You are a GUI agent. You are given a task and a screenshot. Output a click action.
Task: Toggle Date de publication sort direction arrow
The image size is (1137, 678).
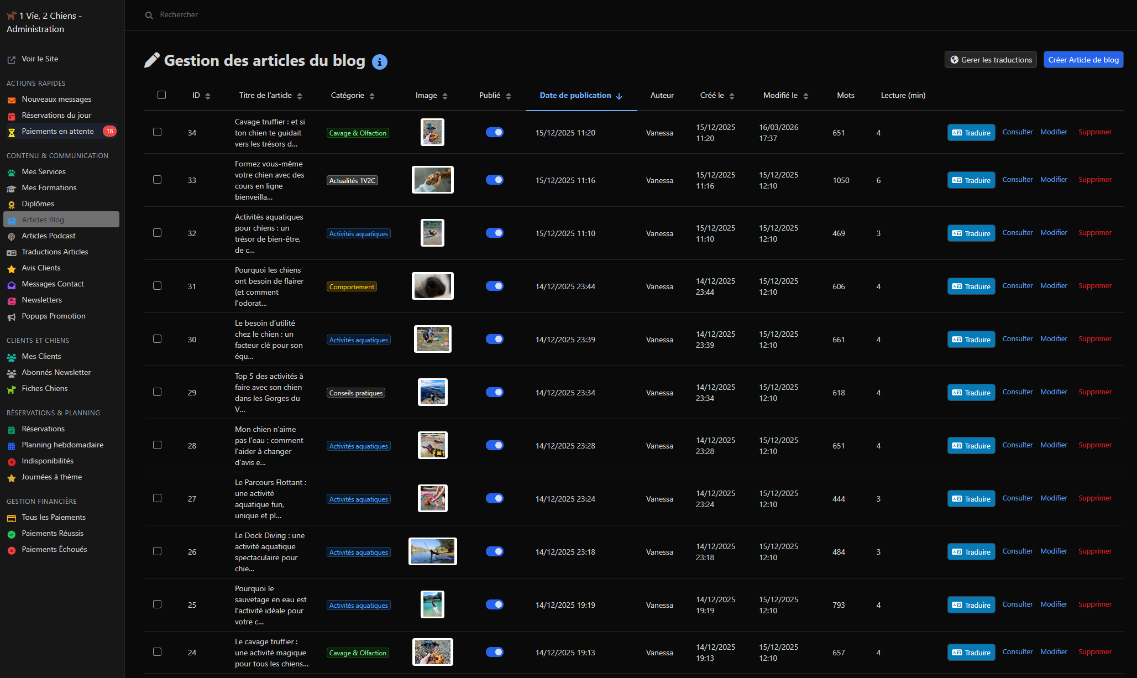(619, 96)
